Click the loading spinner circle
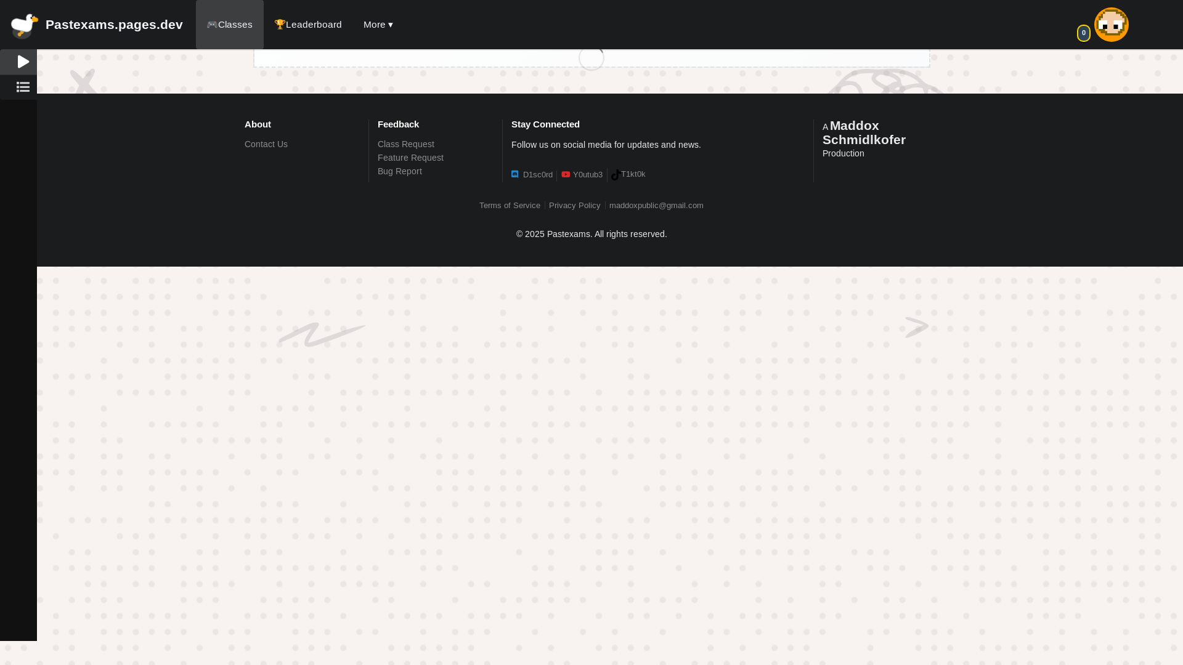 pyautogui.click(x=591, y=58)
